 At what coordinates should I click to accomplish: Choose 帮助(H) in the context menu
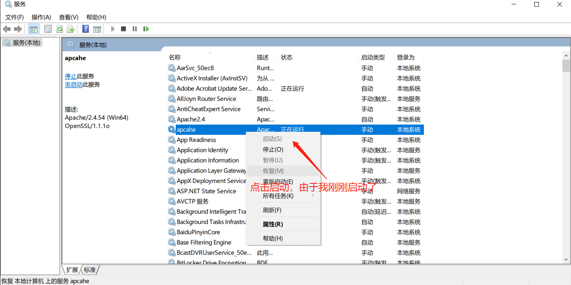click(x=283, y=238)
